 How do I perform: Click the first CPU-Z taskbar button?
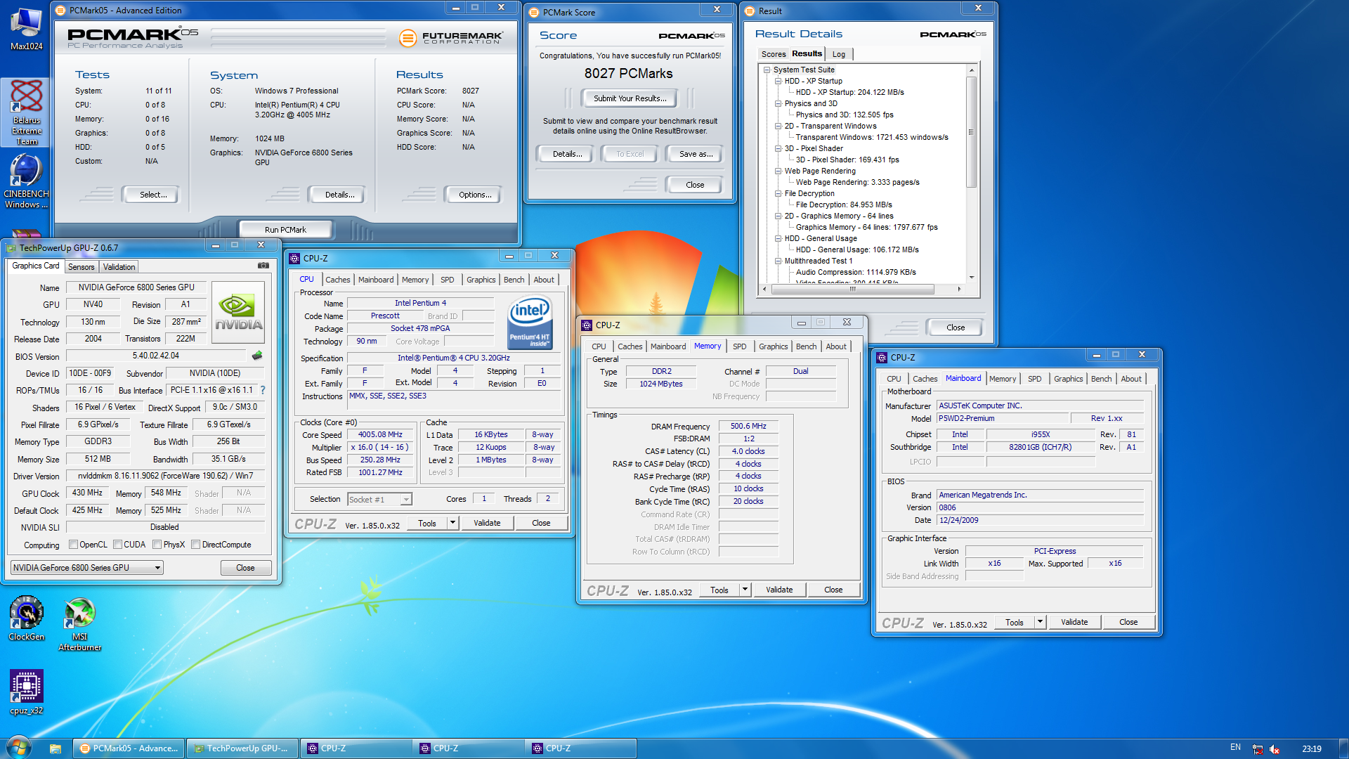click(x=356, y=748)
